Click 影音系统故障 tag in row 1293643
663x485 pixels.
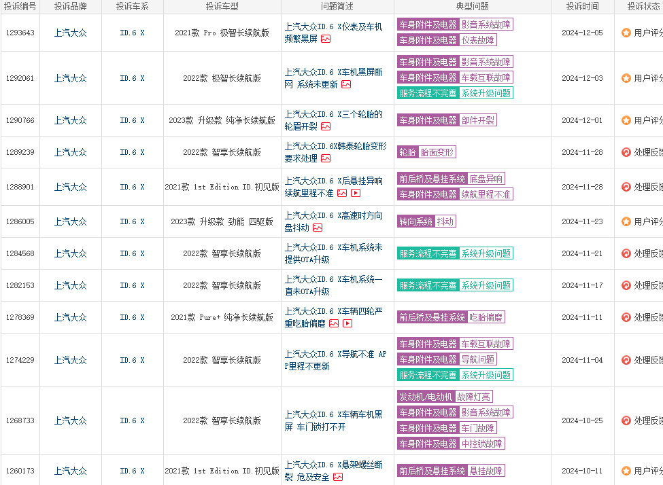click(486, 24)
